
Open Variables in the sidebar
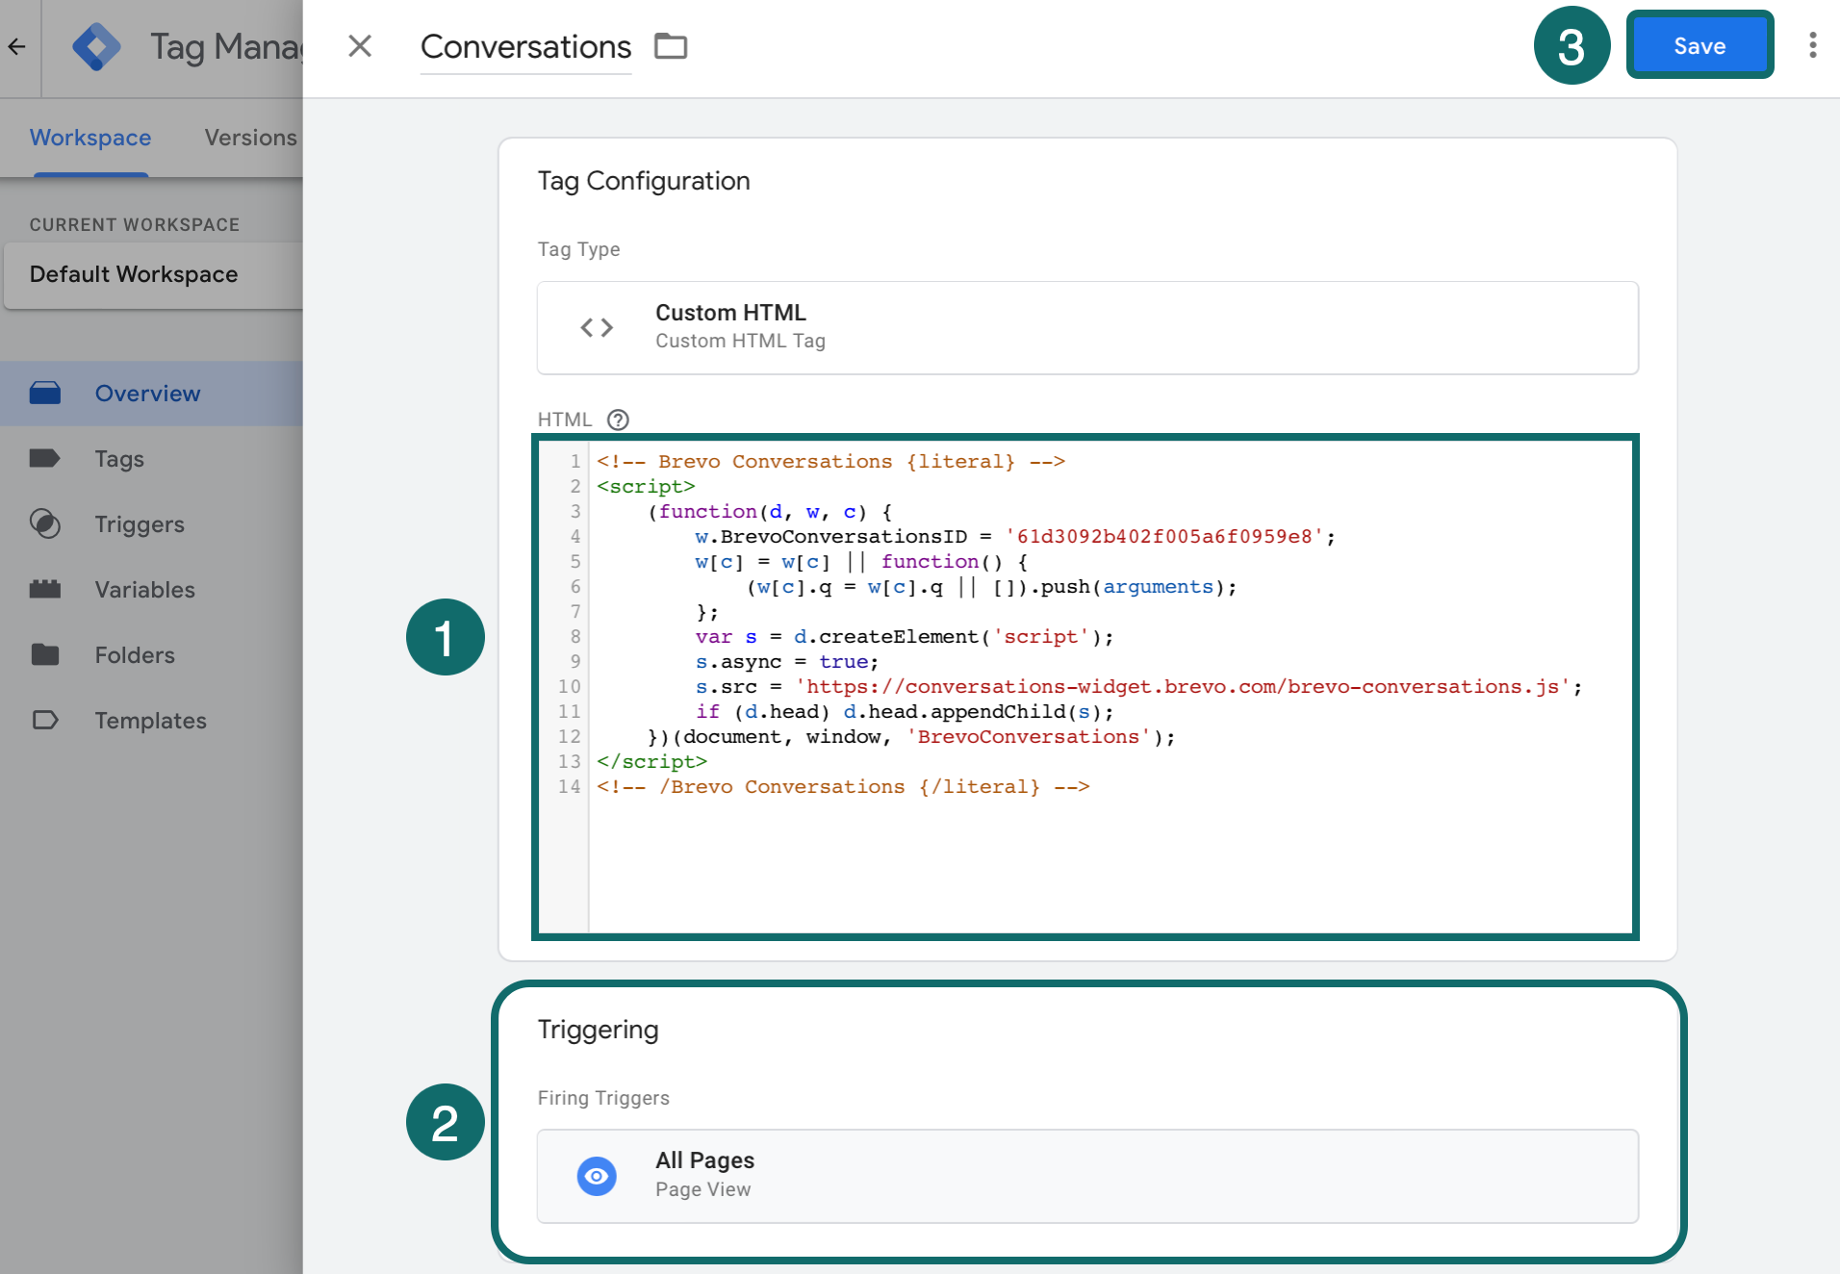tap(151, 590)
